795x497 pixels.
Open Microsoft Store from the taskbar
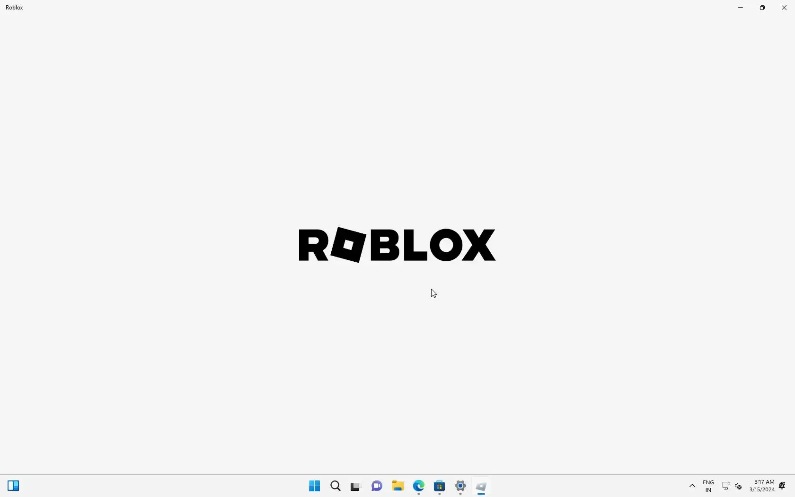point(440,486)
